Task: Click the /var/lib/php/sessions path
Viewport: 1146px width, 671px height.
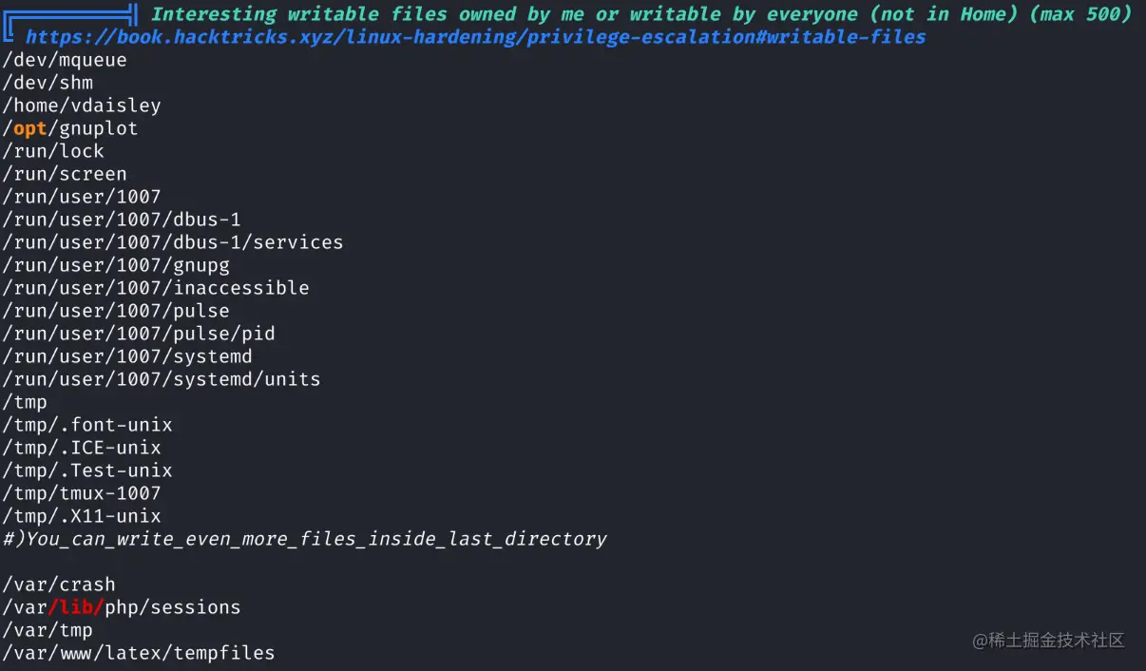Action: [x=122, y=607]
